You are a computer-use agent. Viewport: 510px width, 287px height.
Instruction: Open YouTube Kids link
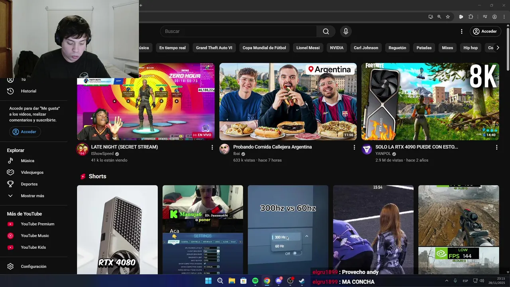tap(34, 248)
